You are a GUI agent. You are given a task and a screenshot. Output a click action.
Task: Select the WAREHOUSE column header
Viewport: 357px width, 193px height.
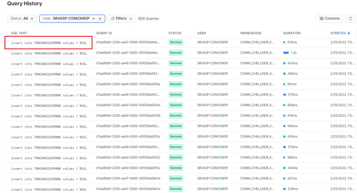251,33
